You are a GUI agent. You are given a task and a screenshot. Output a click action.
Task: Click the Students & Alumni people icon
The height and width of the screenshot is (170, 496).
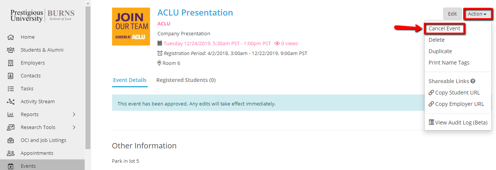(x=11, y=50)
